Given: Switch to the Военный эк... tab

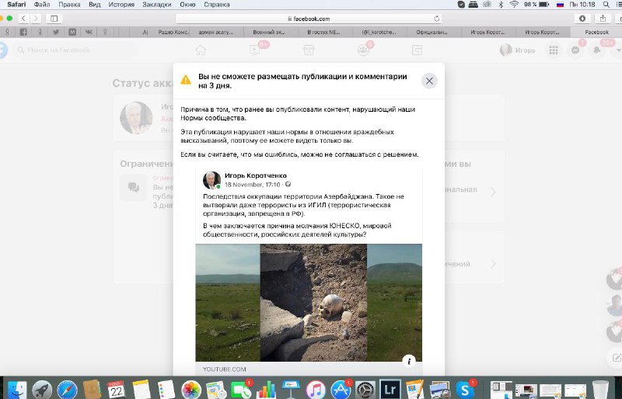Looking at the screenshot, I should tap(269, 32).
